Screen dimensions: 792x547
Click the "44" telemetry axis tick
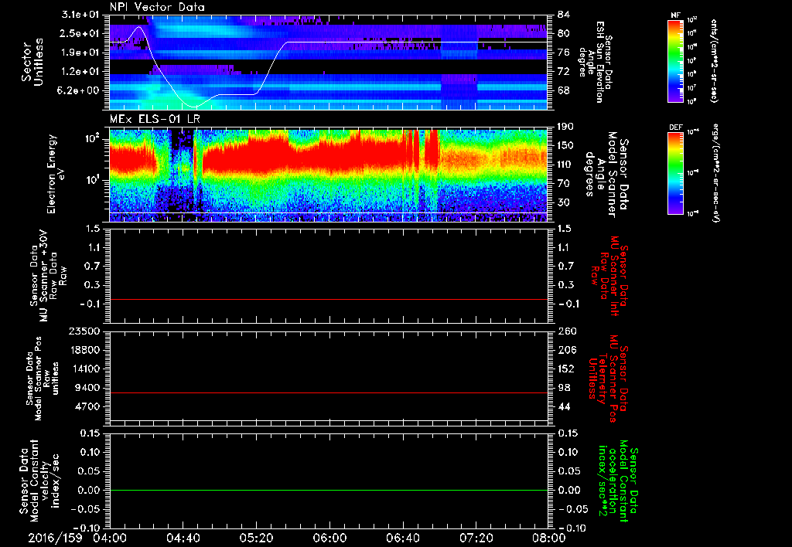[x=564, y=406]
